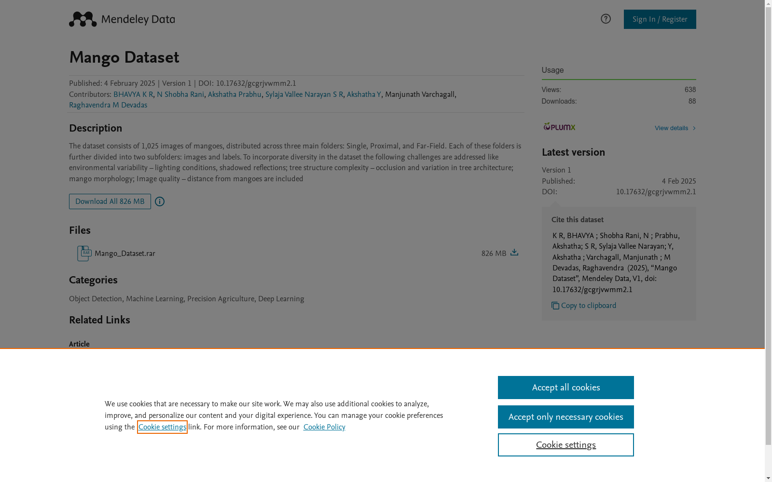This screenshot has height=482, width=772.
Task: Click the Mendeley Data logo
Action: tap(122, 19)
